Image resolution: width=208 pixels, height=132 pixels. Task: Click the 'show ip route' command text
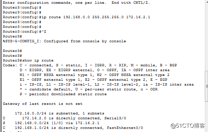[38, 60]
